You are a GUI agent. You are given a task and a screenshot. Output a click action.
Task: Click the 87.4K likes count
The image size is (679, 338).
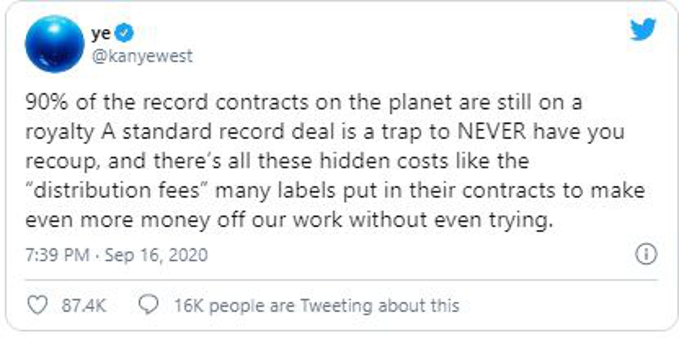click(84, 305)
